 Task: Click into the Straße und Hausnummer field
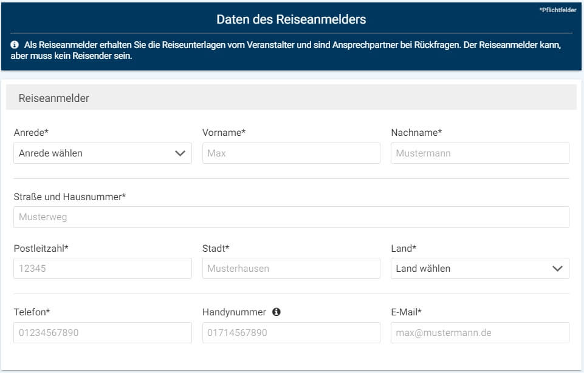[x=291, y=217]
